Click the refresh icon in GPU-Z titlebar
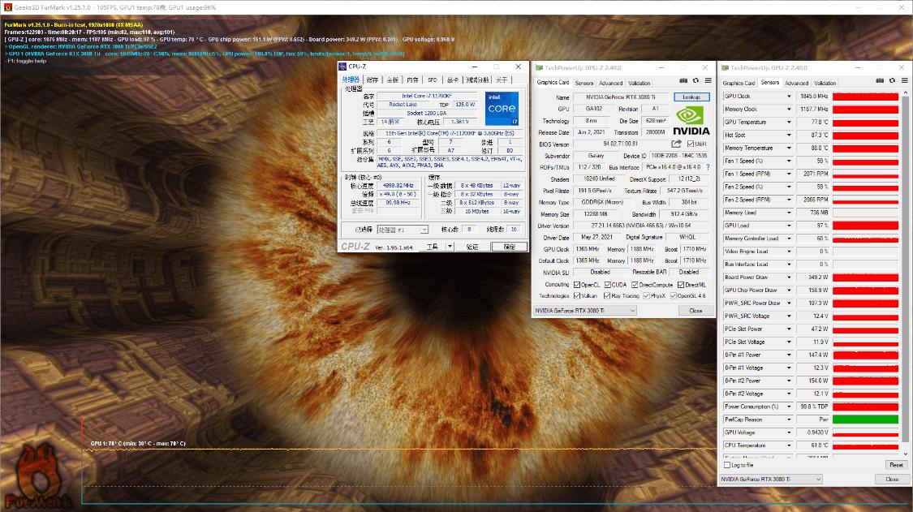913x512 pixels. point(696,80)
